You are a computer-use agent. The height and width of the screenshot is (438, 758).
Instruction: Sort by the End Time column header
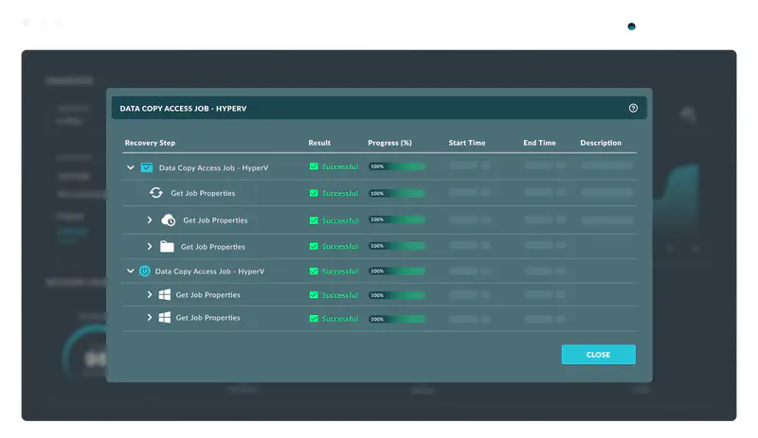[539, 143]
